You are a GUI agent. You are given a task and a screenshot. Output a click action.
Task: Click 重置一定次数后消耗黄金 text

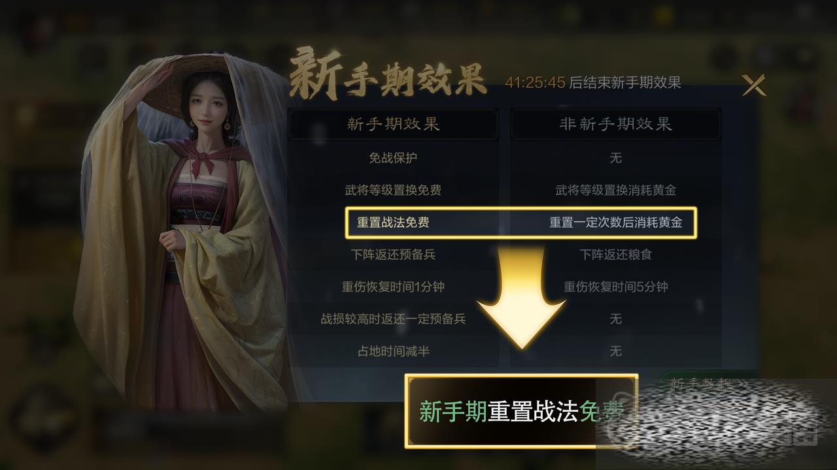tap(615, 223)
